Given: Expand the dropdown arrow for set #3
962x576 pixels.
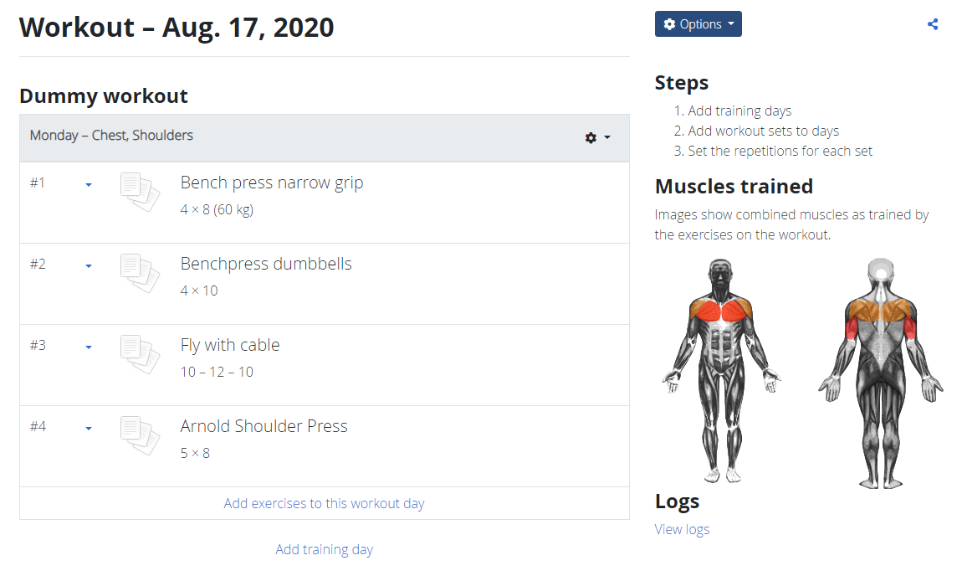Looking at the screenshot, I should pos(89,347).
